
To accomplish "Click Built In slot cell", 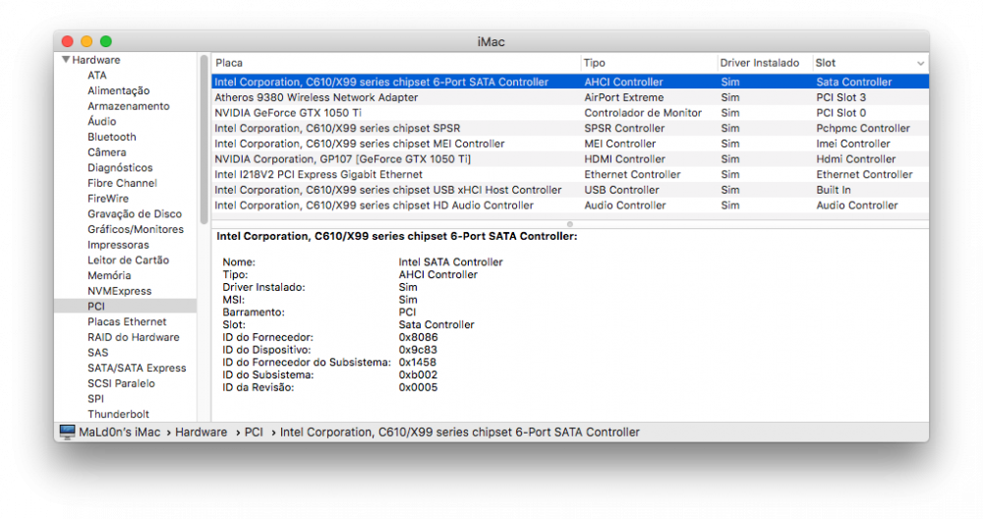I will tap(834, 190).
